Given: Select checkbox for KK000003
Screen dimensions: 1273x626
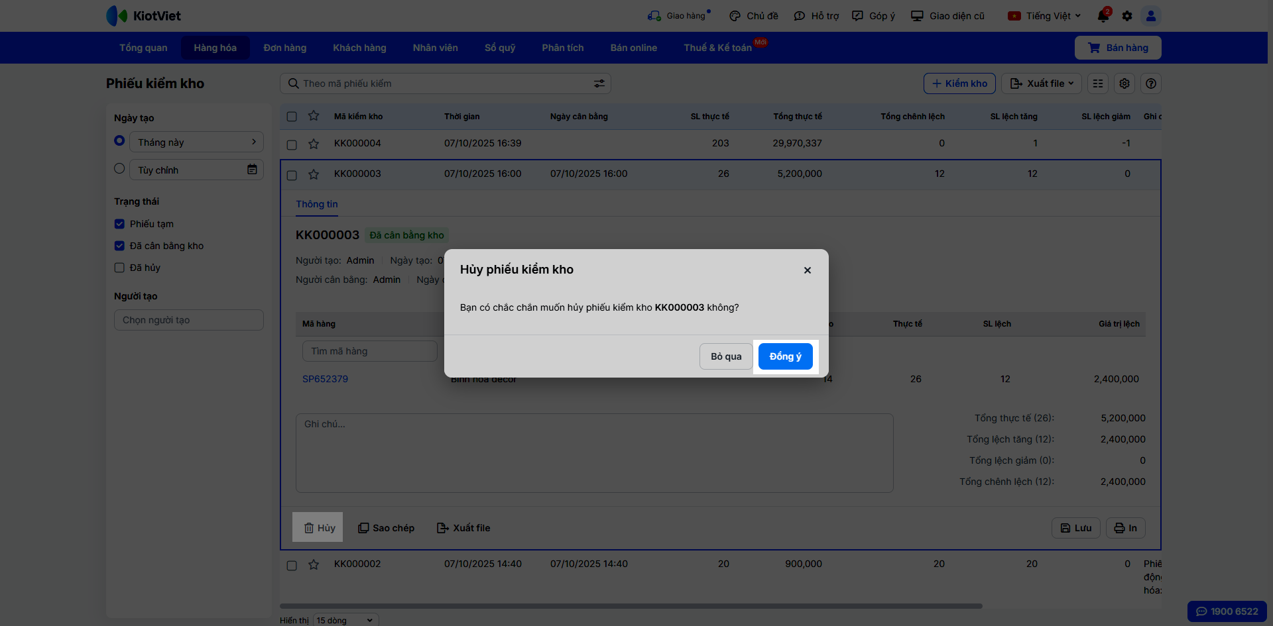Looking at the screenshot, I should click(x=292, y=176).
